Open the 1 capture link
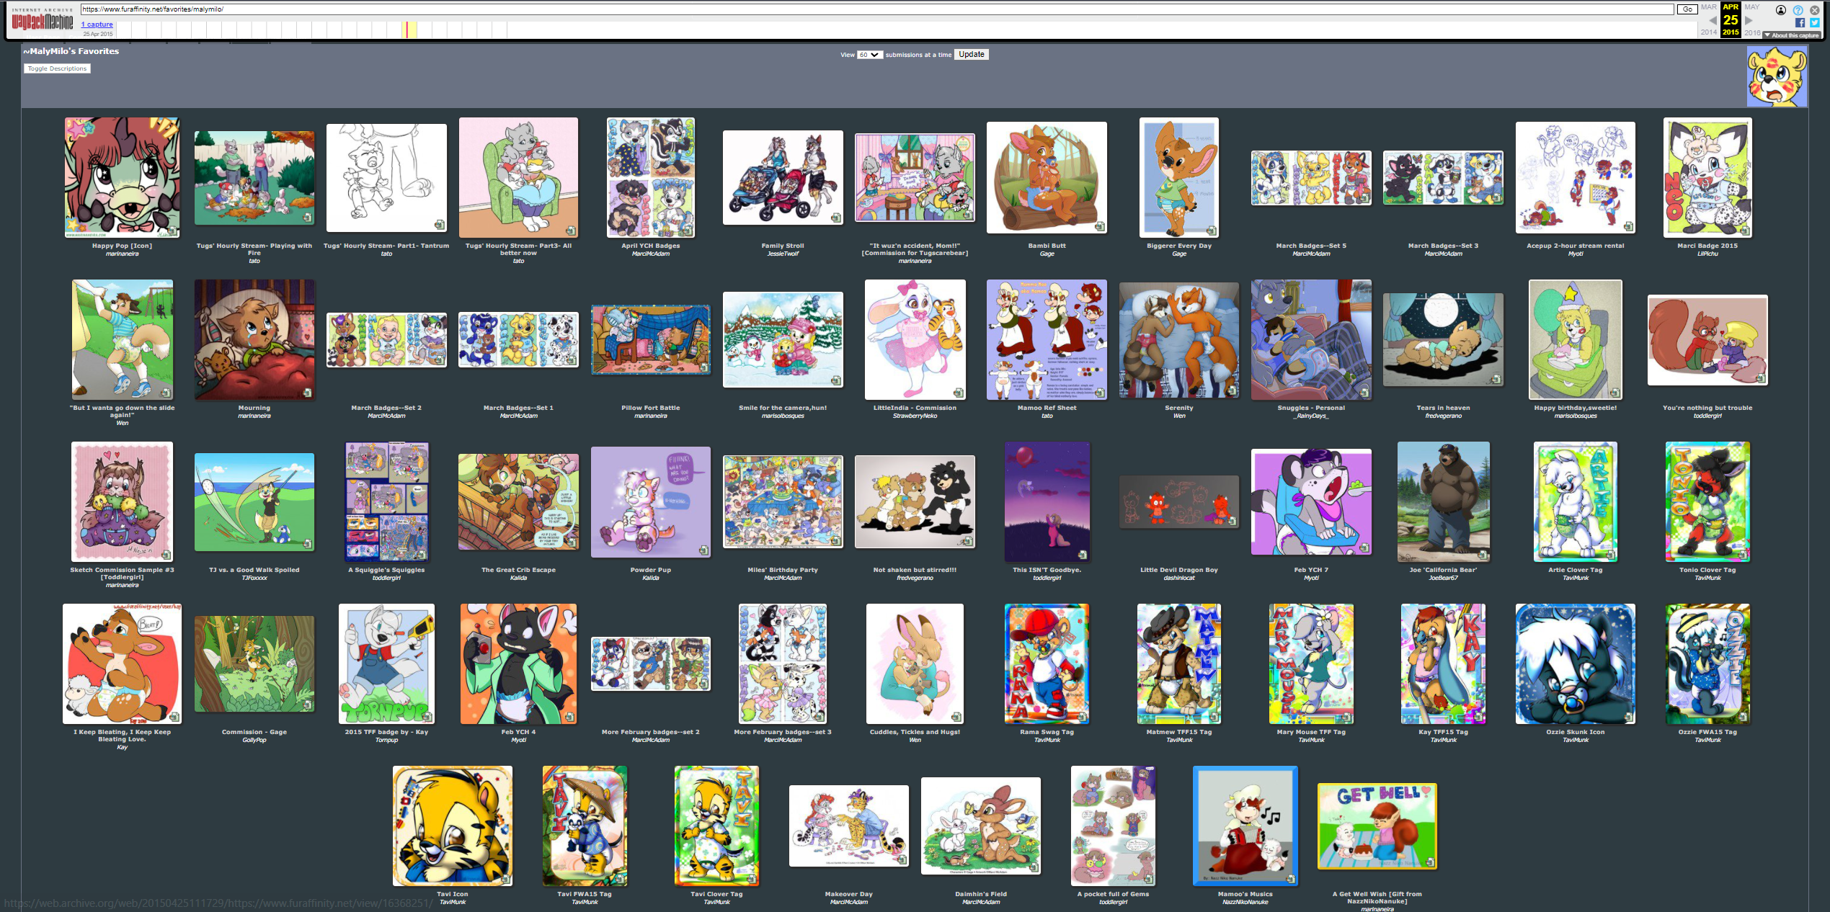Image resolution: width=1830 pixels, height=912 pixels. [97, 24]
